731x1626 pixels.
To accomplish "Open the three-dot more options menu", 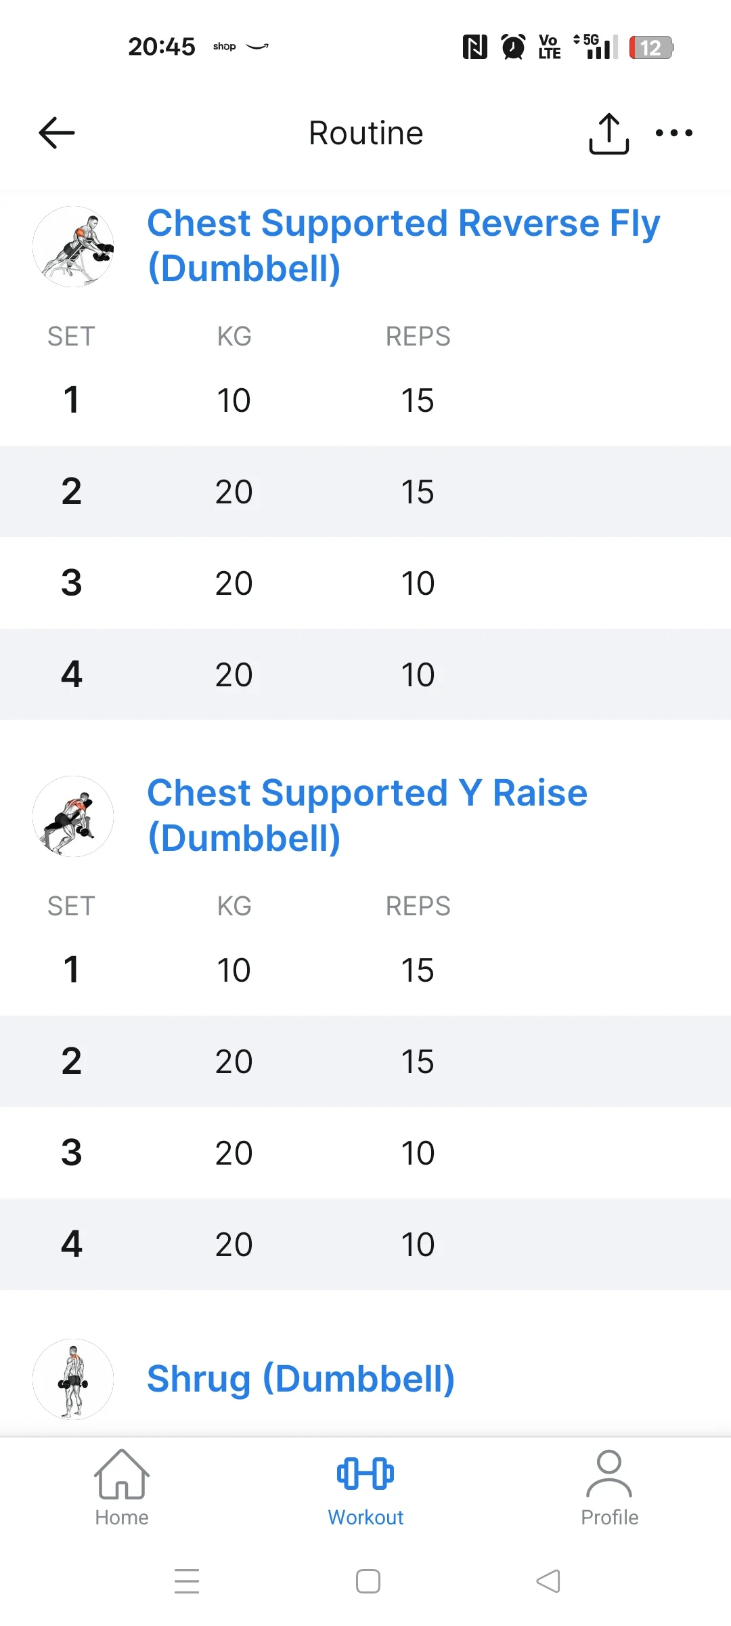I will (673, 133).
